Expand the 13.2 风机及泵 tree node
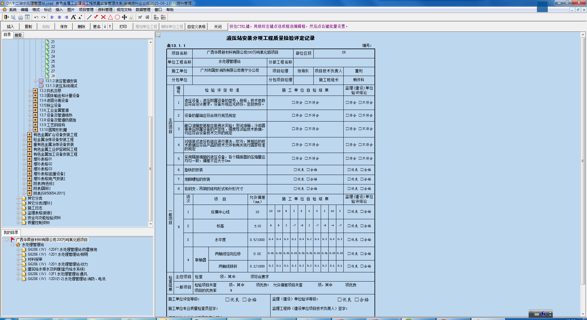The height and width of the screenshot is (320, 587). 30,91
